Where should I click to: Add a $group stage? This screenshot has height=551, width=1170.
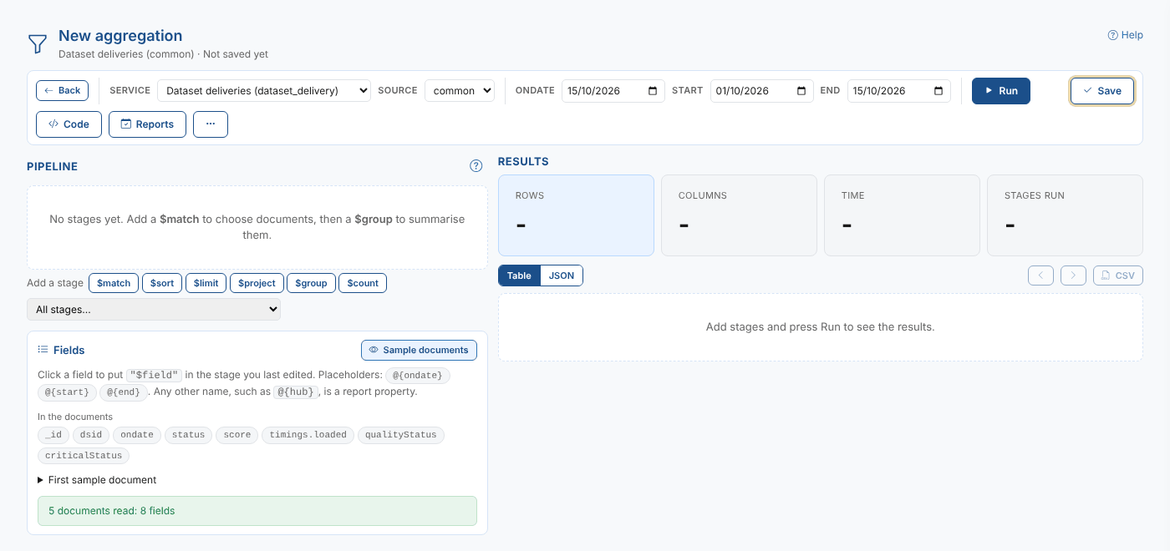312,283
